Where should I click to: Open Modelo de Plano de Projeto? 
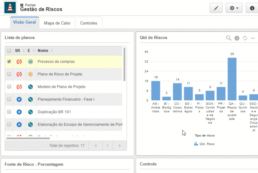[x=61, y=87]
